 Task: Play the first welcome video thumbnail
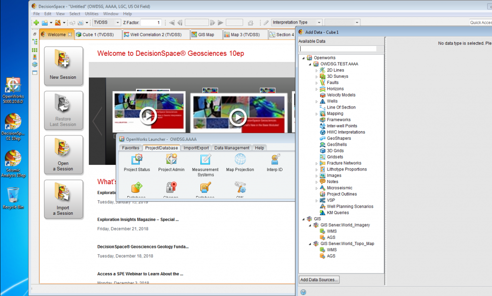point(148,116)
